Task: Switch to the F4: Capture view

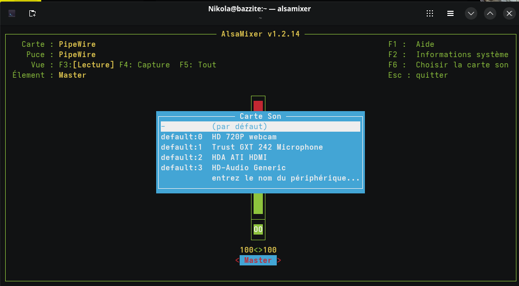Action: click(145, 65)
